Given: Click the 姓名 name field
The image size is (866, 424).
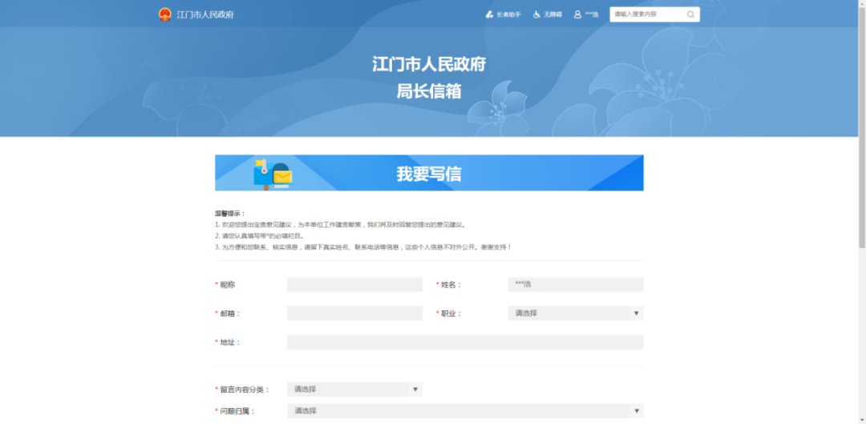Looking at the screenshot, I should click(x=576, y=285).
